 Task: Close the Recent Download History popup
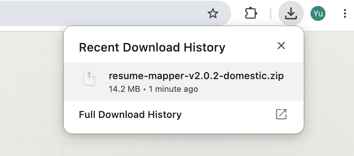(281, 46)
